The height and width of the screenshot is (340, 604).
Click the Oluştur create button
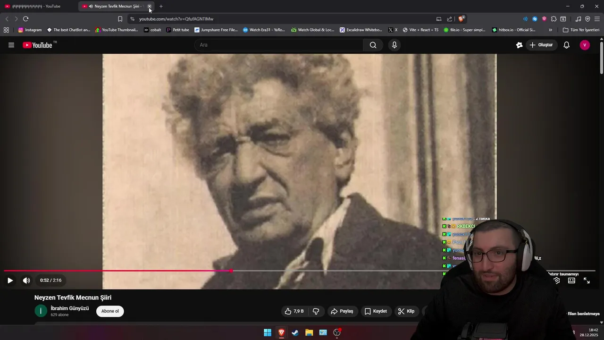[x=541, y=45]
